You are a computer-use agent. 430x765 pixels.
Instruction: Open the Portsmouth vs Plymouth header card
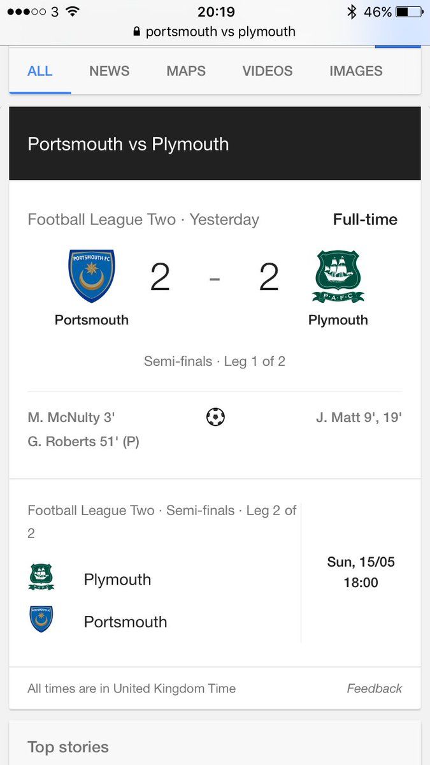pos(215,143)
